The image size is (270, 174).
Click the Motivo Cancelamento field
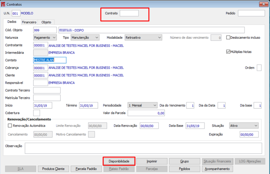click(x=91, y=135)
